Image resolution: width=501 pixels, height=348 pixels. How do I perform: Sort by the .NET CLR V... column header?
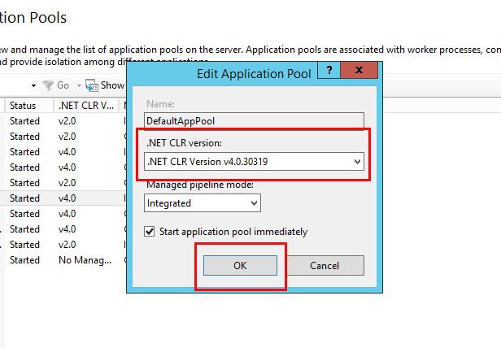point(86,106)
